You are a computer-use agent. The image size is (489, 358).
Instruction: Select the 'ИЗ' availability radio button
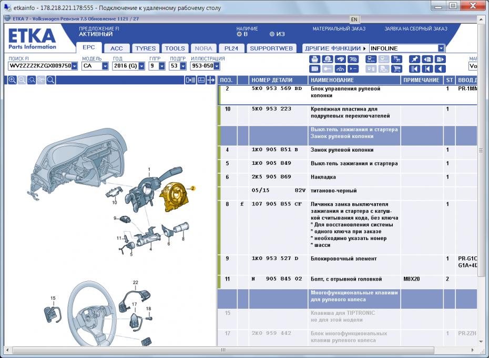click(x=272, y=34)
